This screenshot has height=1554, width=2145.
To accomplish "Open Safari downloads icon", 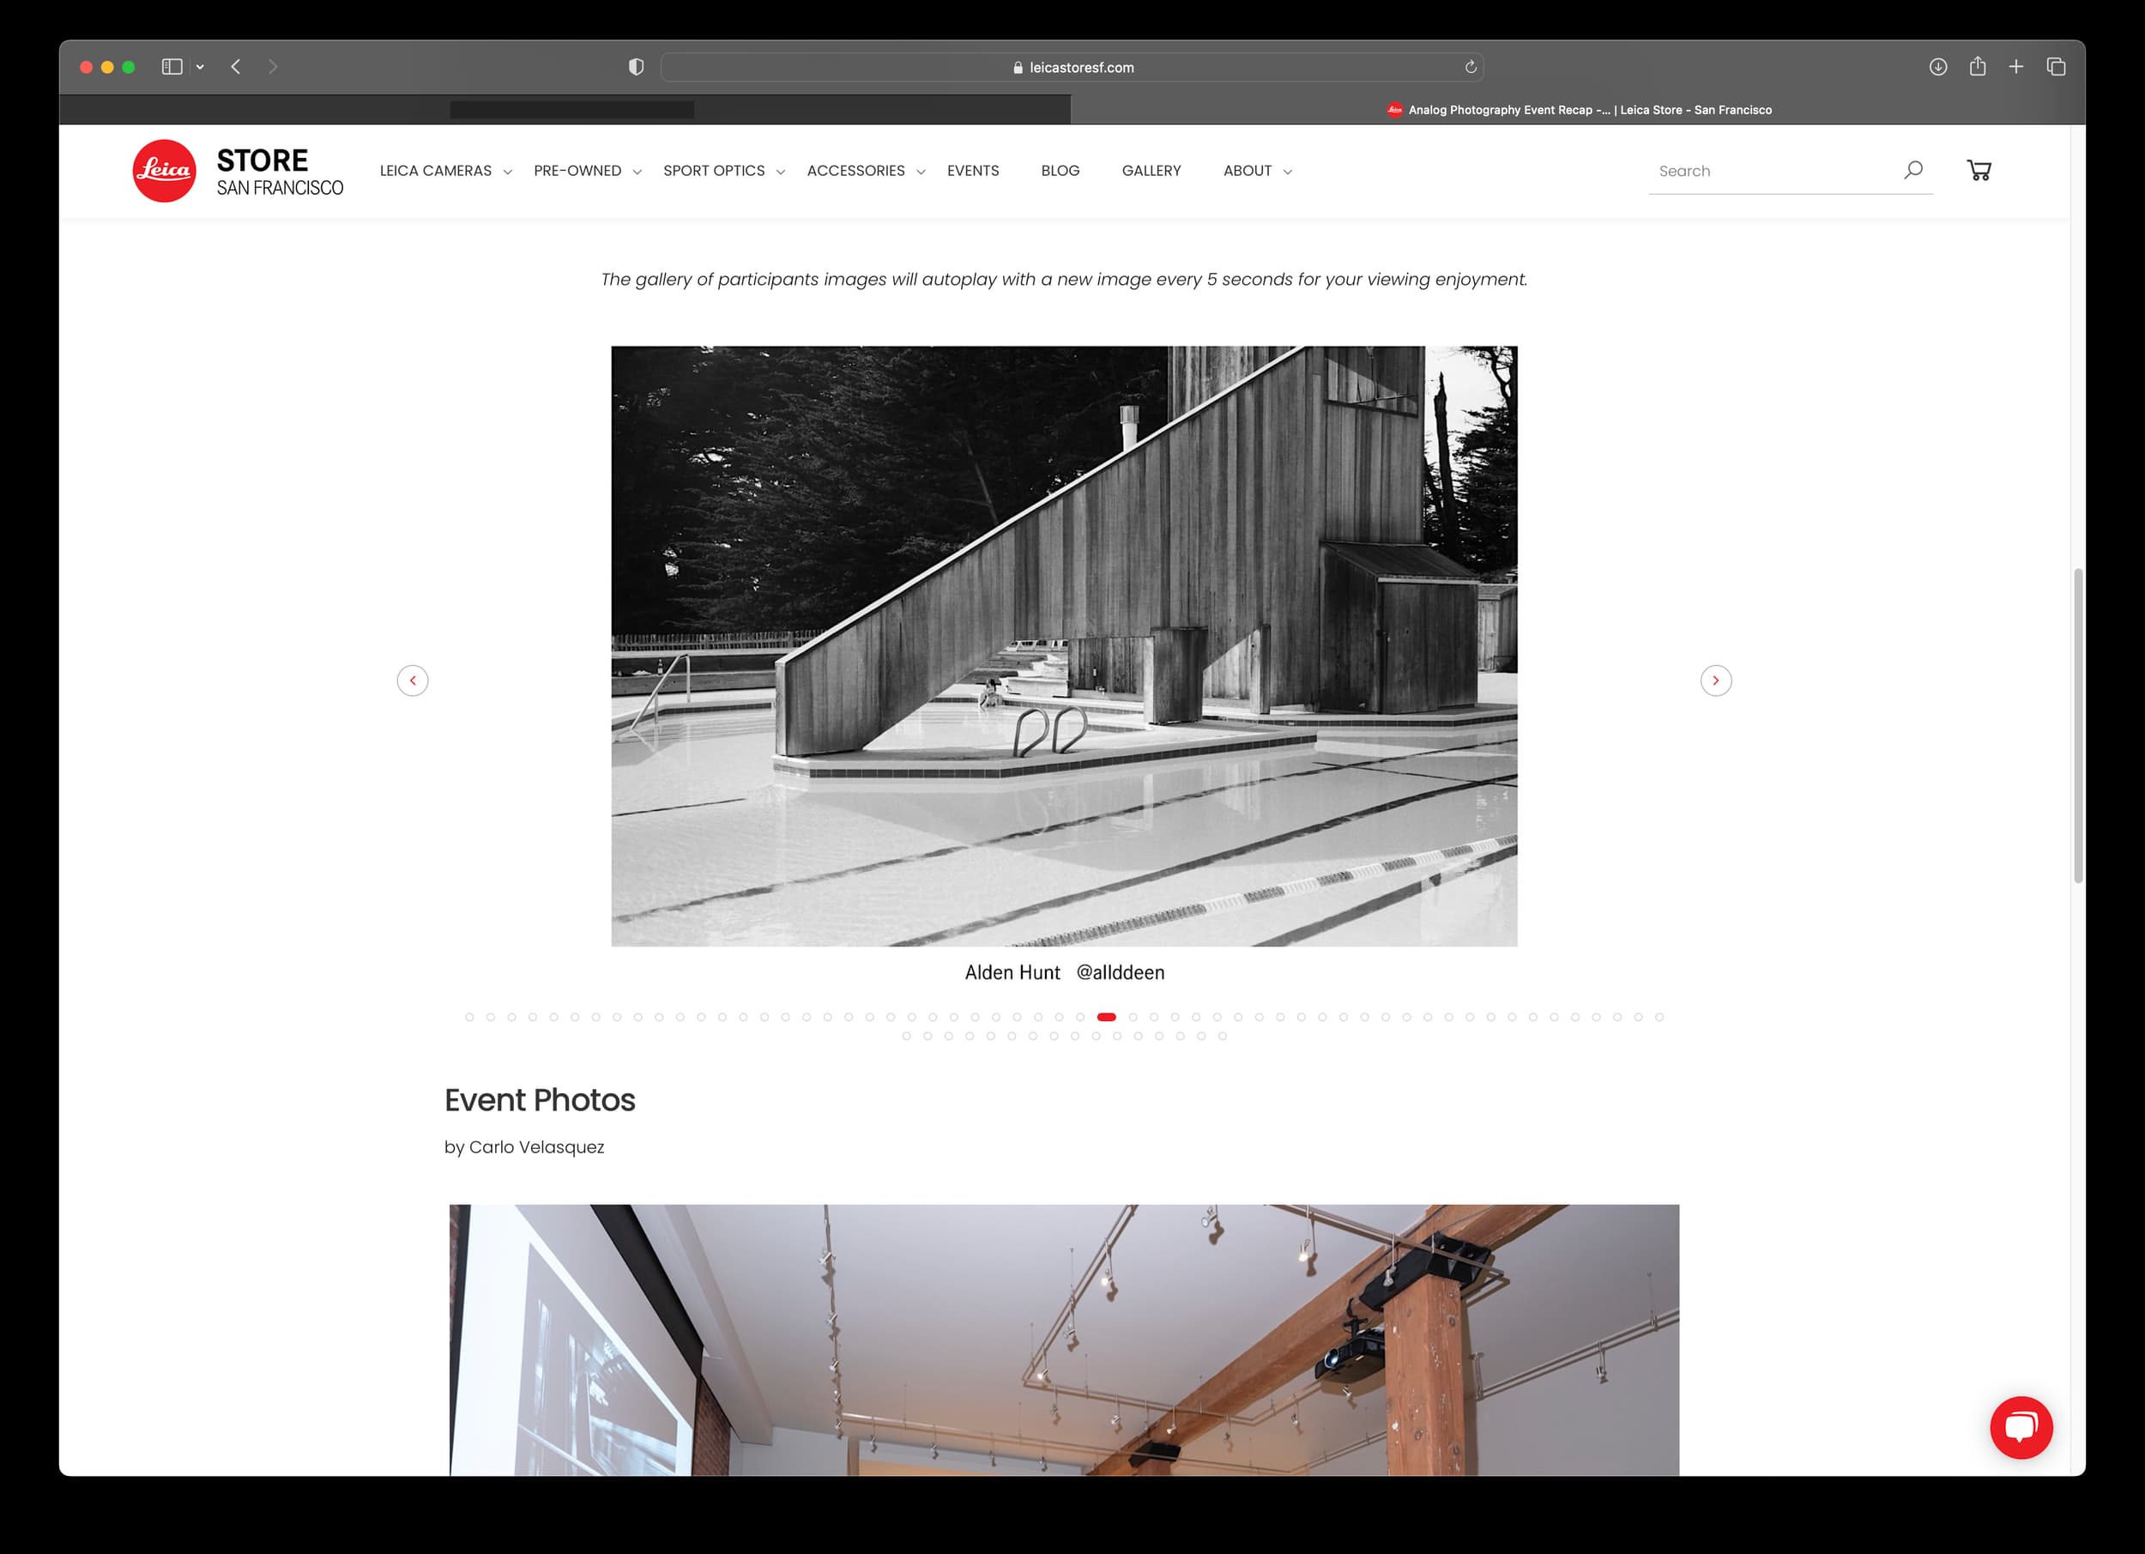I will 1938,66.
